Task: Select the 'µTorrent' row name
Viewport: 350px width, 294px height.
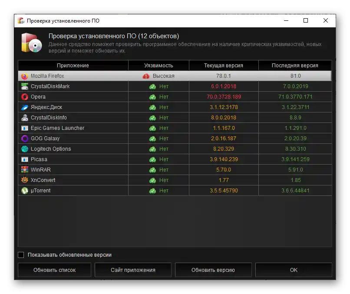Action: point(41,191)
